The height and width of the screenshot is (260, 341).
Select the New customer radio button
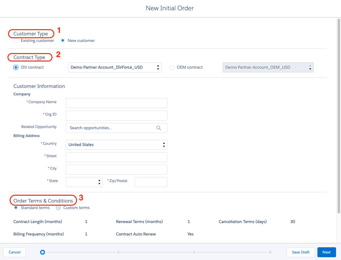click(x=63, y=40)
